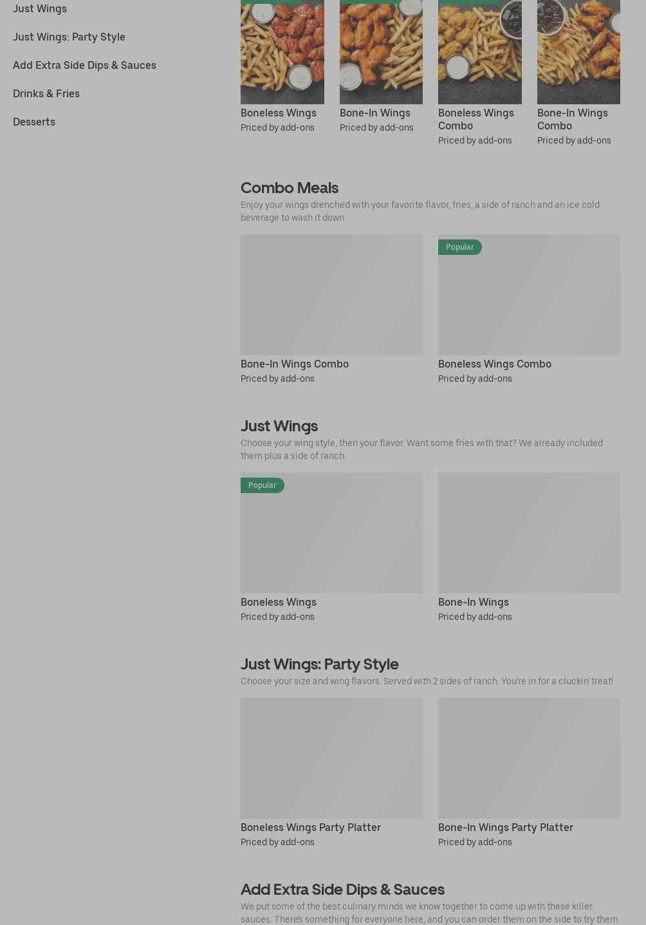The width and height of the screenshot is (646, 925).
Task: Select Popular Boneless Wings Combo card image
Action: (x=529, y=295)
